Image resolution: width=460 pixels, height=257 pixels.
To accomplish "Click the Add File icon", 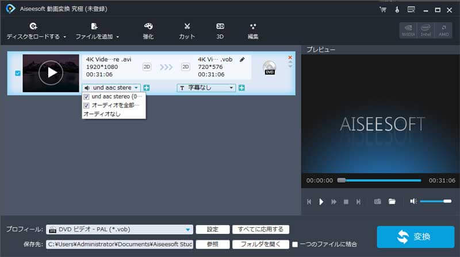I will coord(94,26).
